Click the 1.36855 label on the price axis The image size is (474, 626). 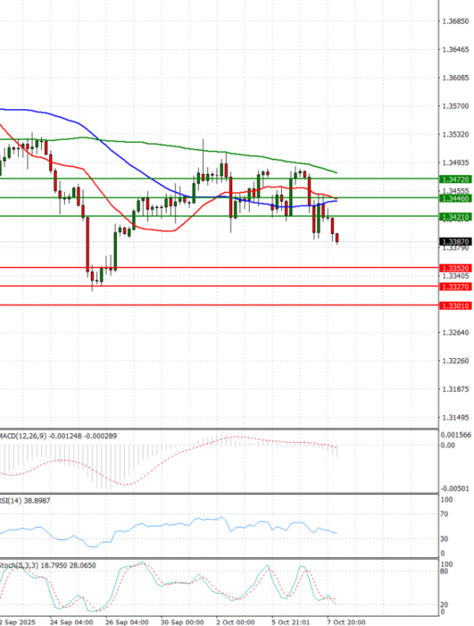click(x=457, y=21)
